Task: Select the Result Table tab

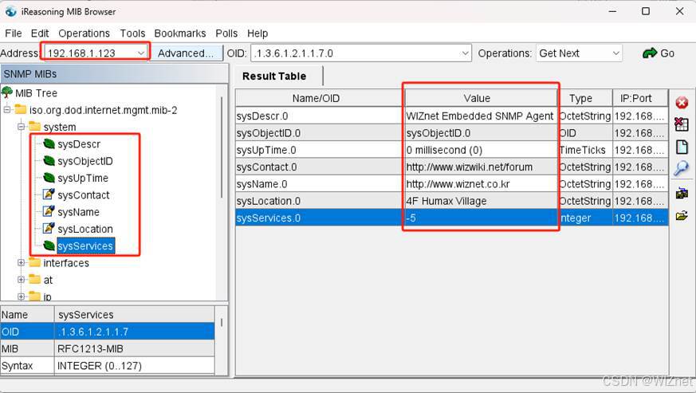Action: 274,76
